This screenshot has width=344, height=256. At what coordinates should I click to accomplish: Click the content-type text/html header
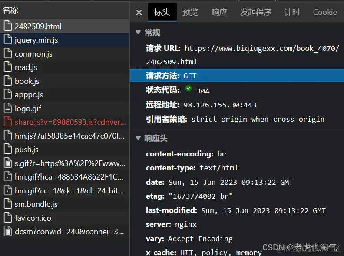(x=192, y=168)
